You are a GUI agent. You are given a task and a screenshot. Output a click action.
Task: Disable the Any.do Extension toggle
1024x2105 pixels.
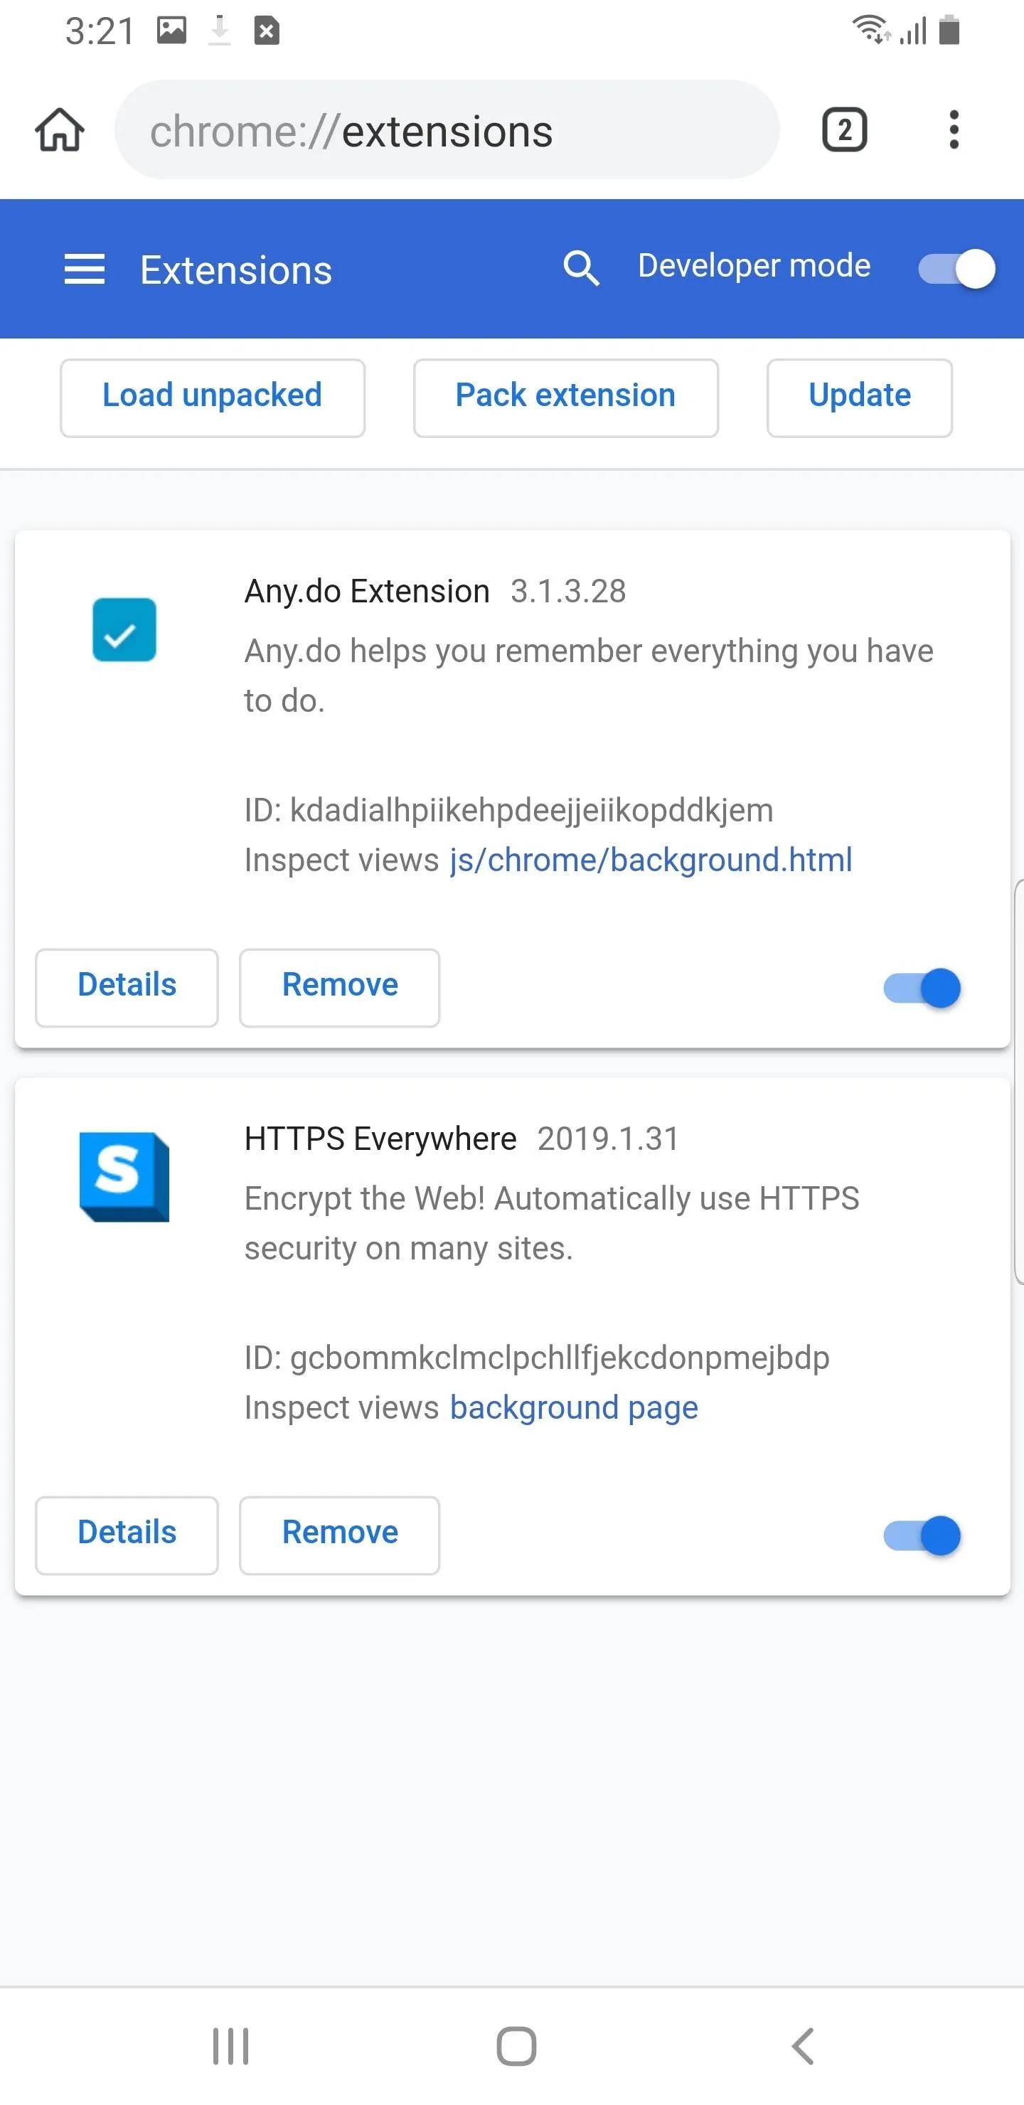point(922,988)
